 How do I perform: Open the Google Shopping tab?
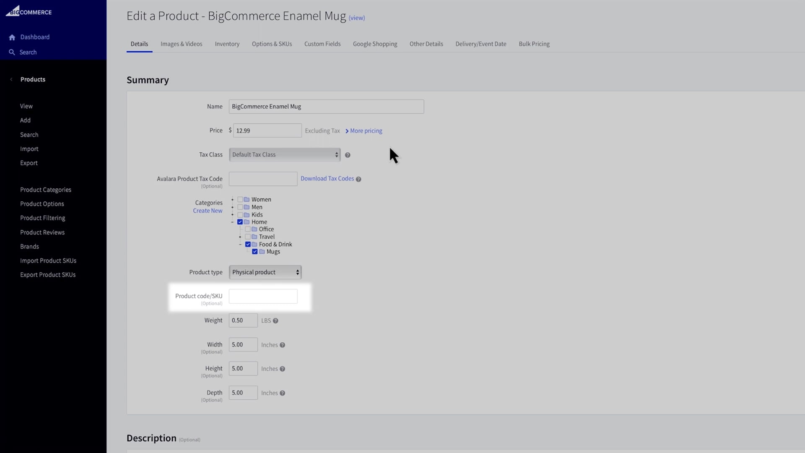coord(375,44)
